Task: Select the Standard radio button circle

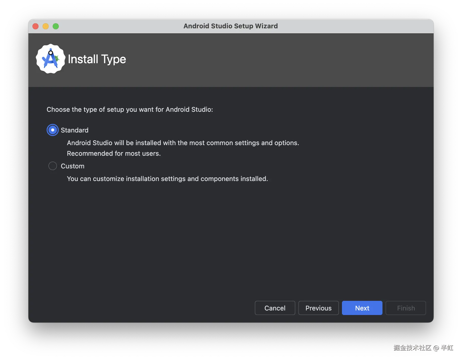Action: [x=53, y=130]
